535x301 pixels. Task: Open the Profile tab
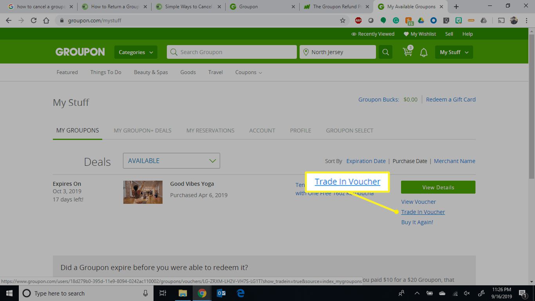[300, 131]
